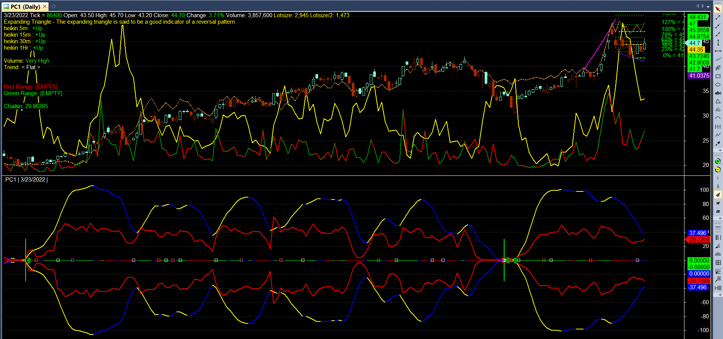This screenshot has height=339, width=723.
Task: Select the Fibonacci extension tool
Action: pyautogui.click(x=718, y=279)
